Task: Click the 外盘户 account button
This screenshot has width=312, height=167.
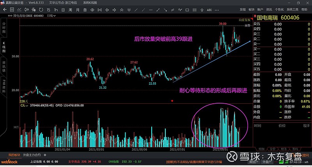Action: [267, 162]
